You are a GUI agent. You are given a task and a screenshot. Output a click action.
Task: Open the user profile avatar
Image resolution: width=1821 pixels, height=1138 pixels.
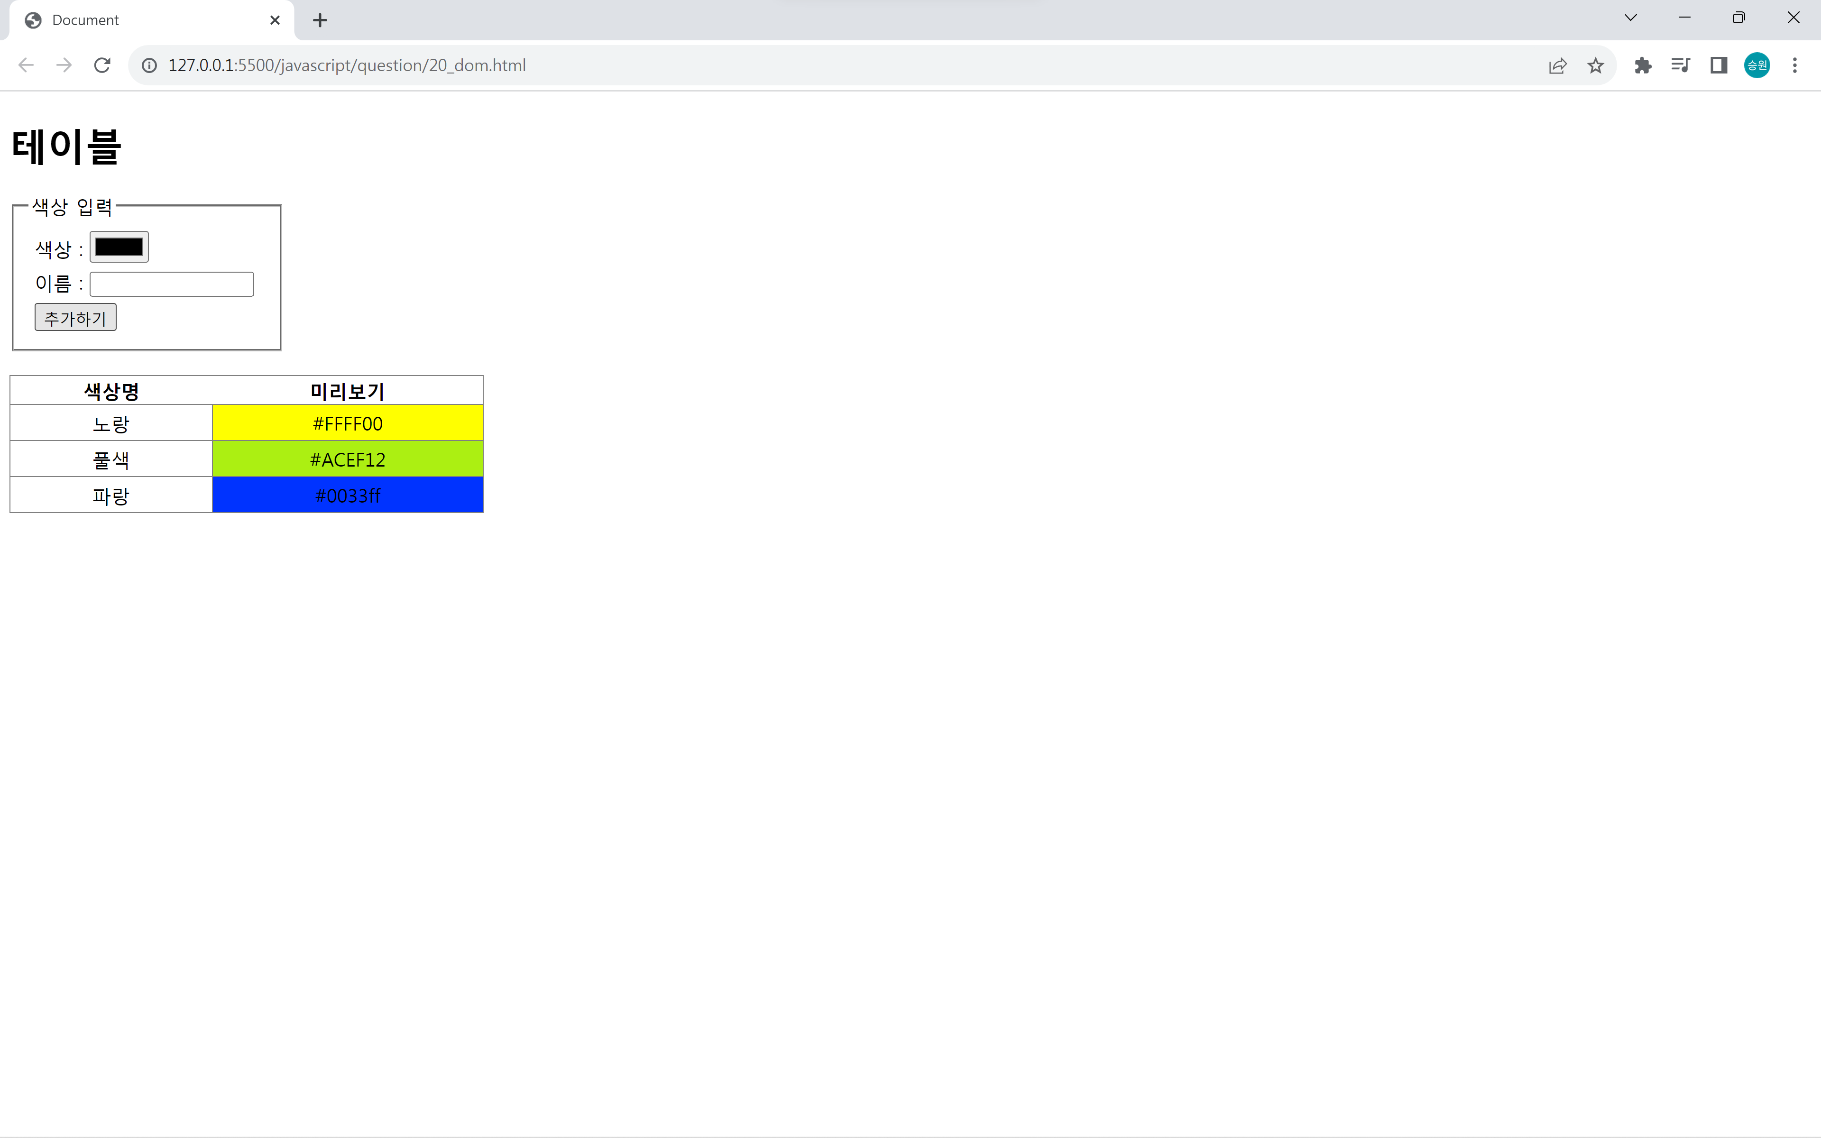tap(1757, 65)
